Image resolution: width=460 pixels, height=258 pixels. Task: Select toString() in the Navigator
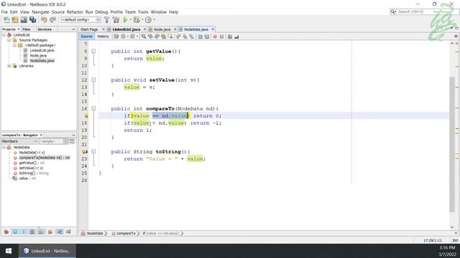[34, 173]
